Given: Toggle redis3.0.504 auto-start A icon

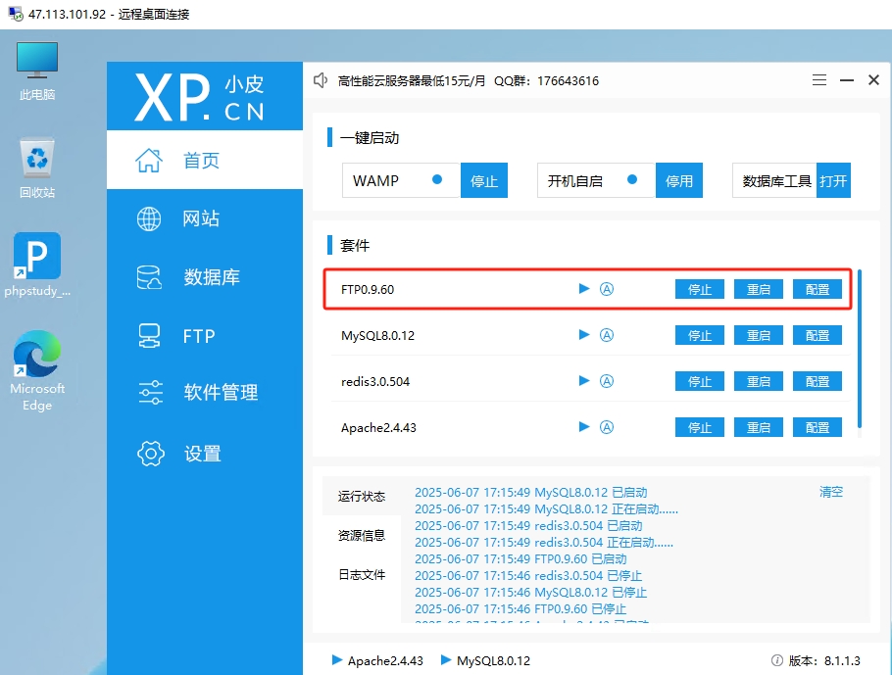Looking at the screenshot, I should pyautogui.click(x=607, y=381).
